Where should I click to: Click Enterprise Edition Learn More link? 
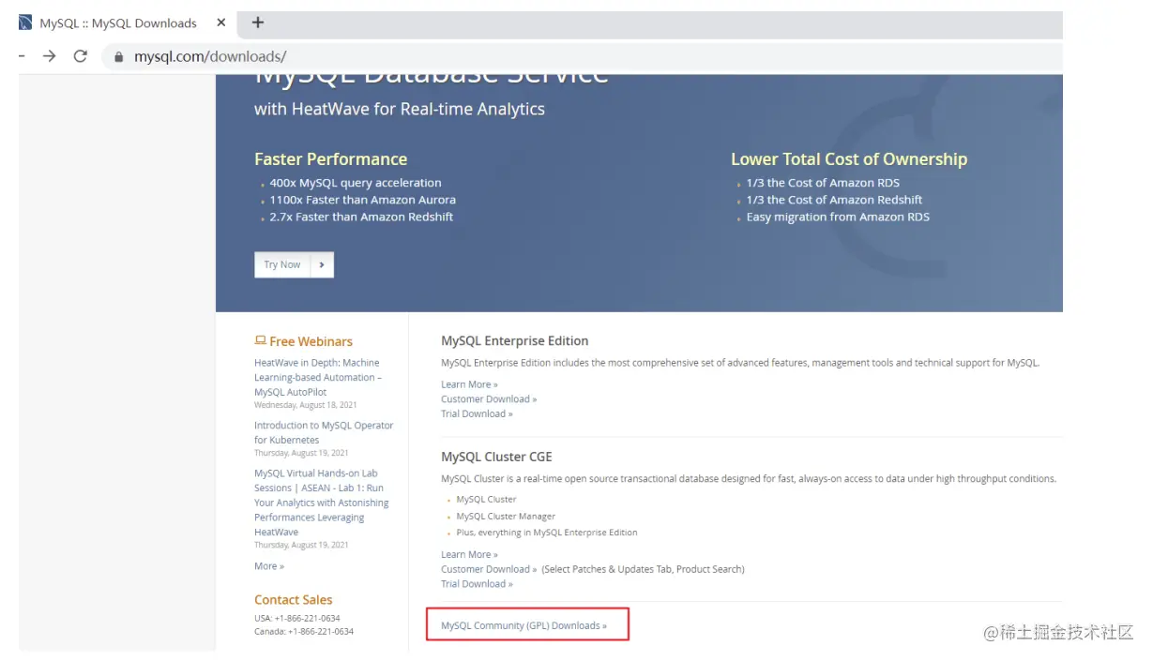tap(469, 384)
